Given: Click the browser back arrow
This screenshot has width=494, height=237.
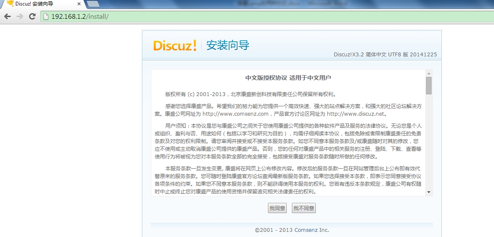Looking at the screenshot, I should click(8, 17).
